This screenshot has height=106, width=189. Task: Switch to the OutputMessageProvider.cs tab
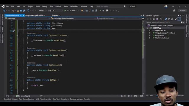tap(35, 15)
